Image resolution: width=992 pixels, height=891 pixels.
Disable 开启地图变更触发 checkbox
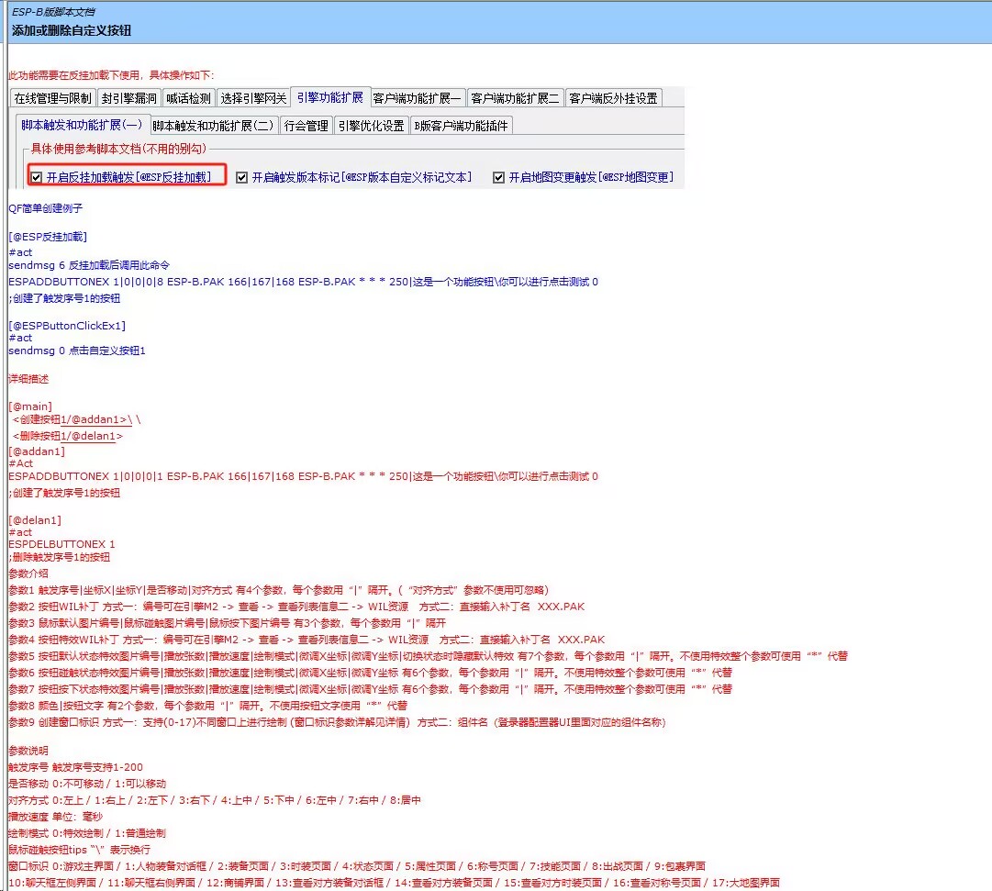click(499, 177)
